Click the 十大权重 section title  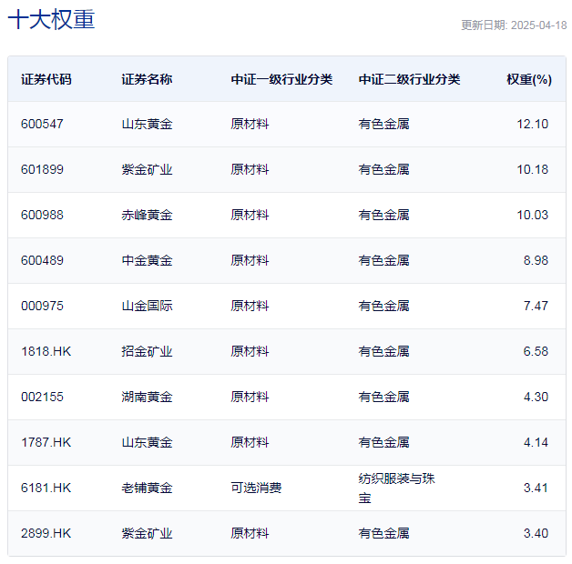51,20
